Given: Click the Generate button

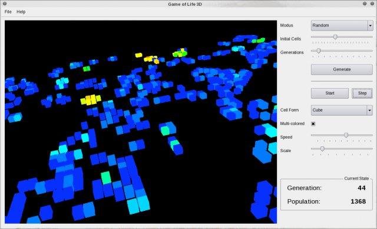Looking at the screenshot, I should tap(342, 69).
